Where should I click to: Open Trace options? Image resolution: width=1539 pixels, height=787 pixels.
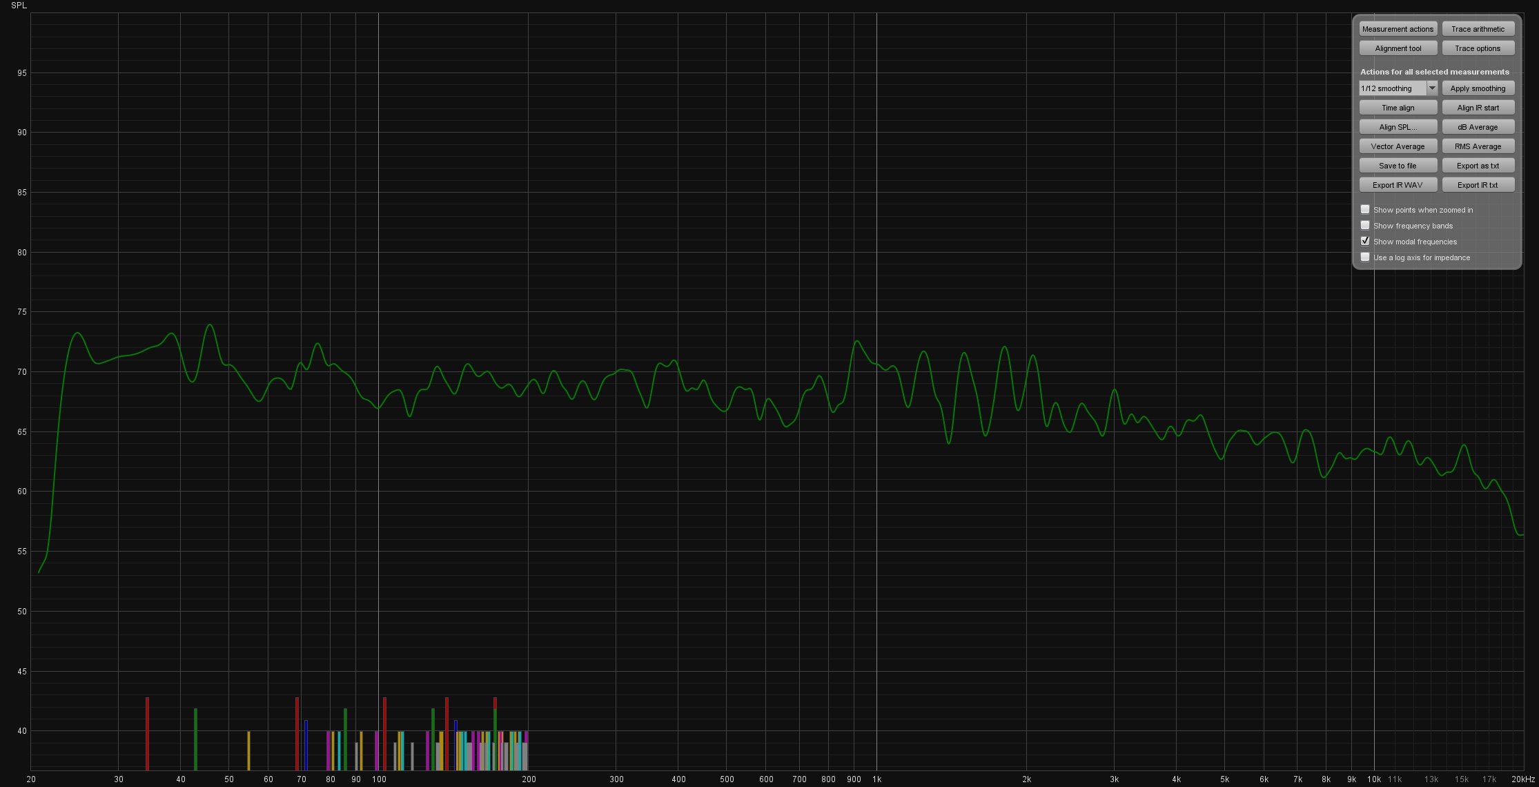pos(1478,48)
